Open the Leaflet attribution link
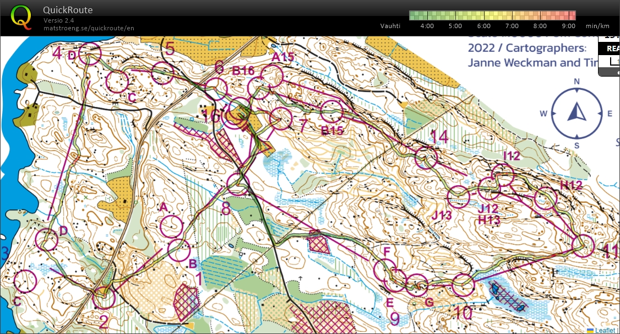 605,330
